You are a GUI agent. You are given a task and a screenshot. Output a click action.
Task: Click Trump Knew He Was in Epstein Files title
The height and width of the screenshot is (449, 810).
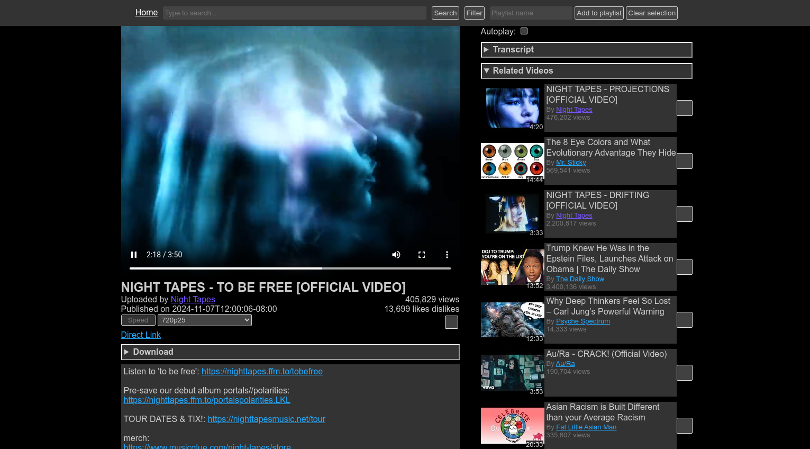click(x=609, y=259)
